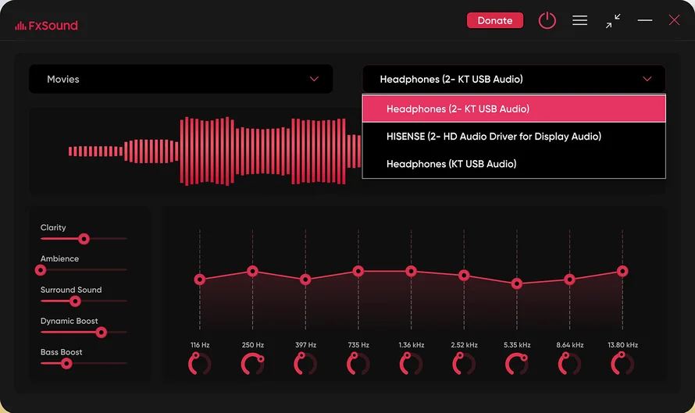Image resolution: width=695 pixels, height=413 pixels.
Task: Click the Dynamic Boost label
Action: [x=69, y=322]
